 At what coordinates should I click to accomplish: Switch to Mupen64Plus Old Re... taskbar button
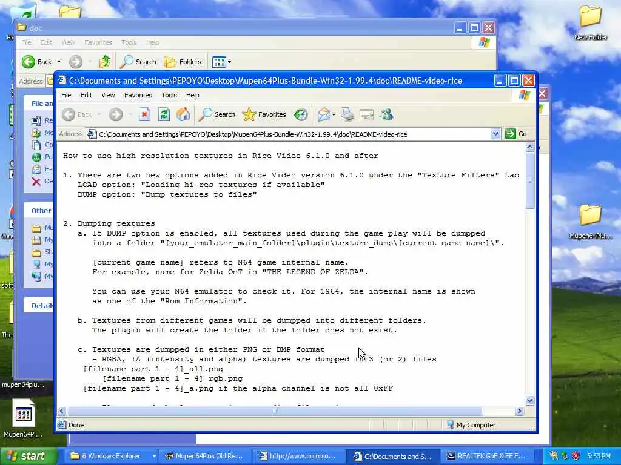204,456
